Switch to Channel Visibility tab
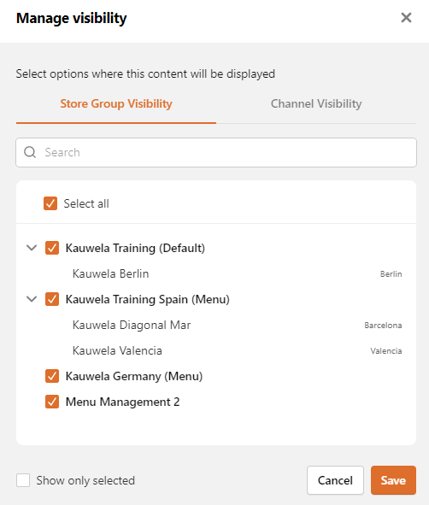This screenshot has width=429, height=505. click(x=316, y=103)
